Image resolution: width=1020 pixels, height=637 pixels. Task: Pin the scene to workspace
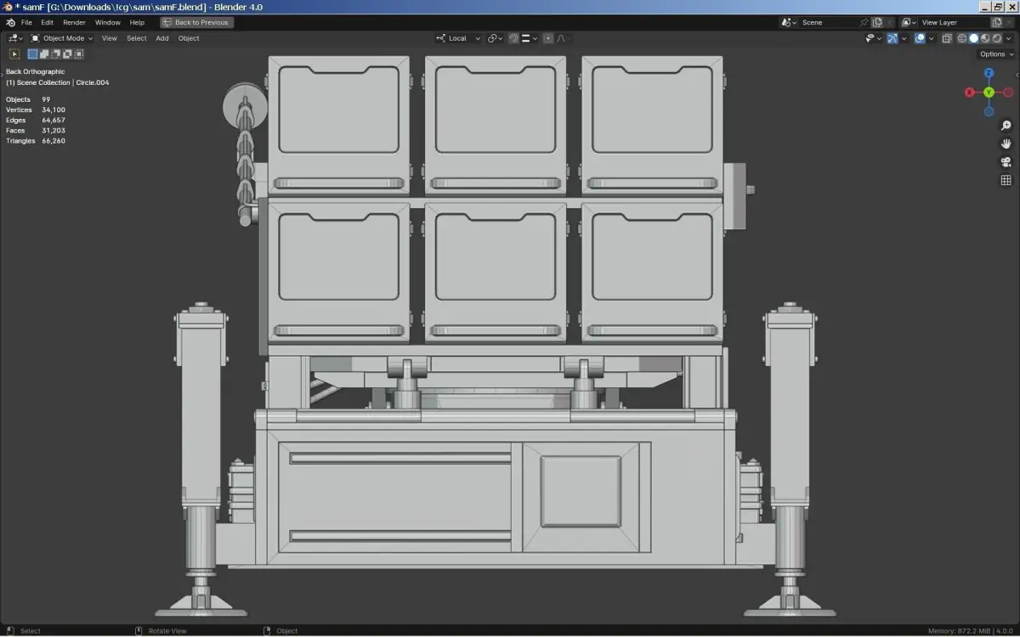point(864,22)
